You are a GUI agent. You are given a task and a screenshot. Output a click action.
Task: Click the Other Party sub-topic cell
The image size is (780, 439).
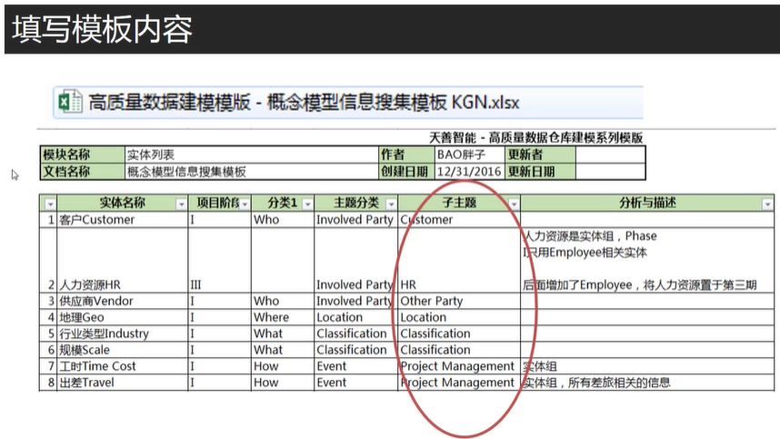(459, 301)
